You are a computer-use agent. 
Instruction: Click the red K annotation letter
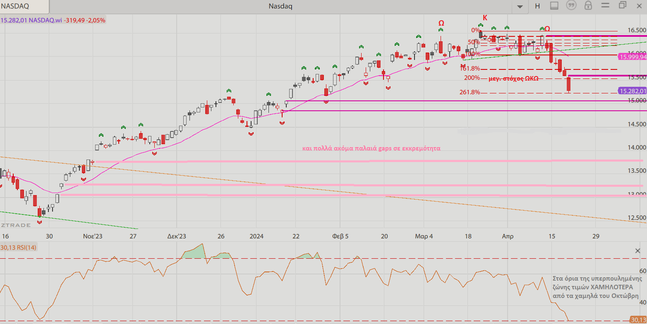pyautogui.click(x=485, y=18)
